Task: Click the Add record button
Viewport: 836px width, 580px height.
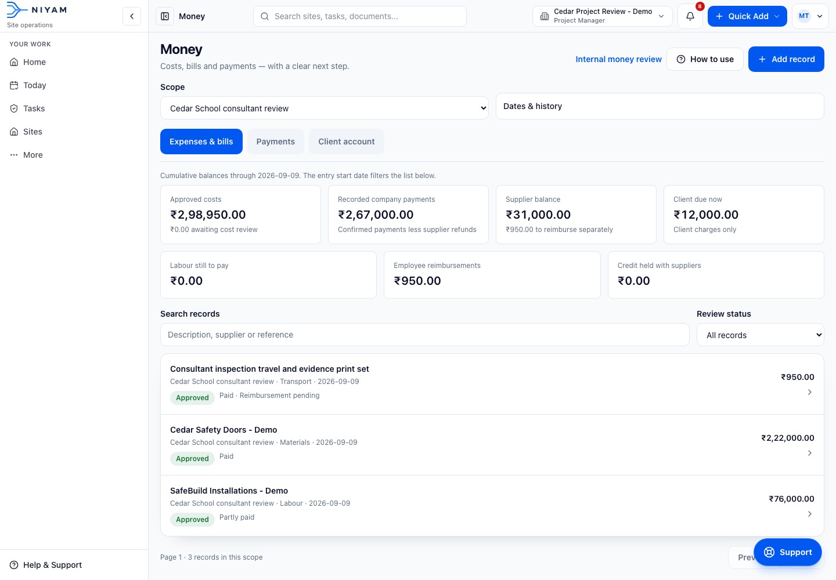Action: coord(786,59)
